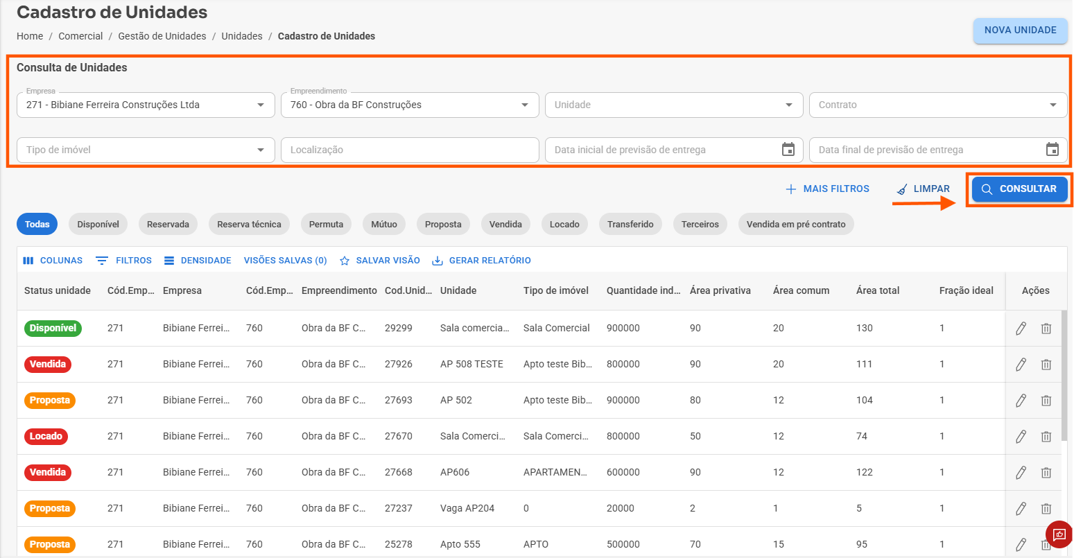Delete the unit with code 27670
This screenshot has height=558, width=1074.
coord(1046,437)
